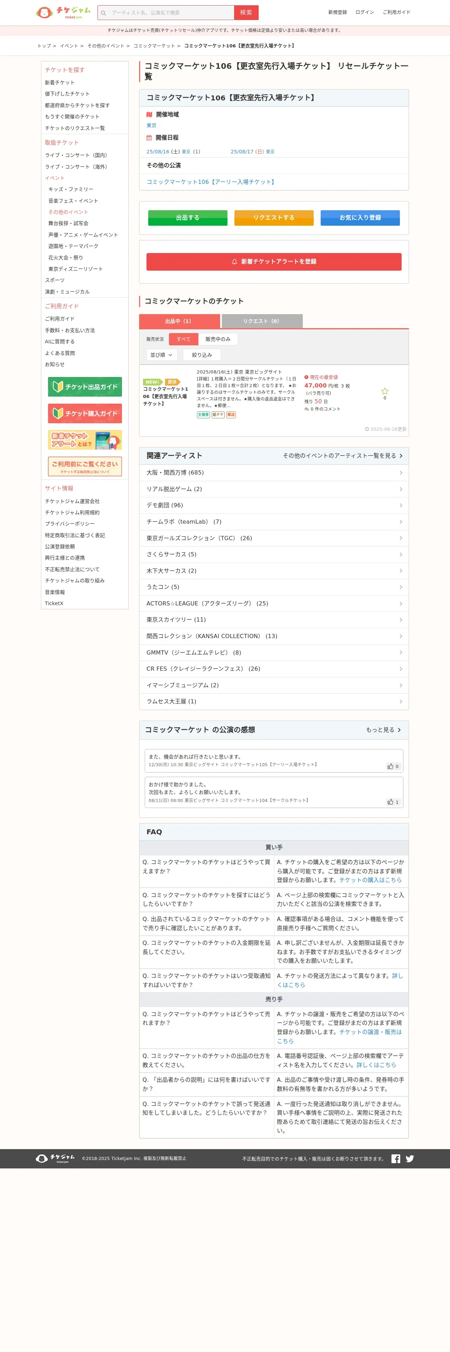Click もっと見る in reviews section

point(383,730)
